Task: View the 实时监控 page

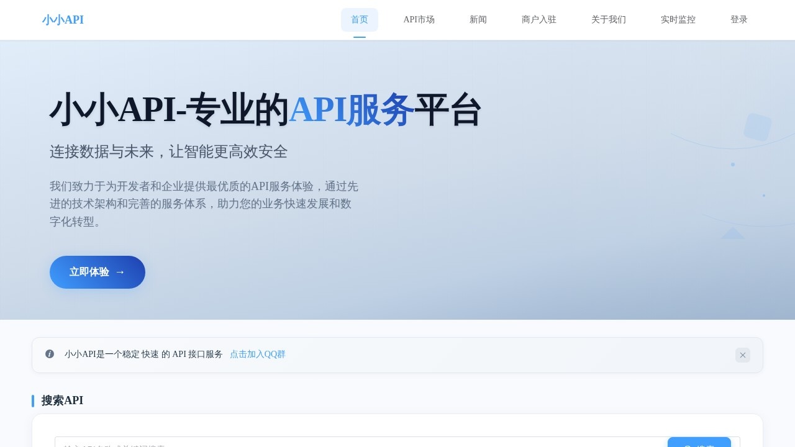Action: tap(678, 20)
